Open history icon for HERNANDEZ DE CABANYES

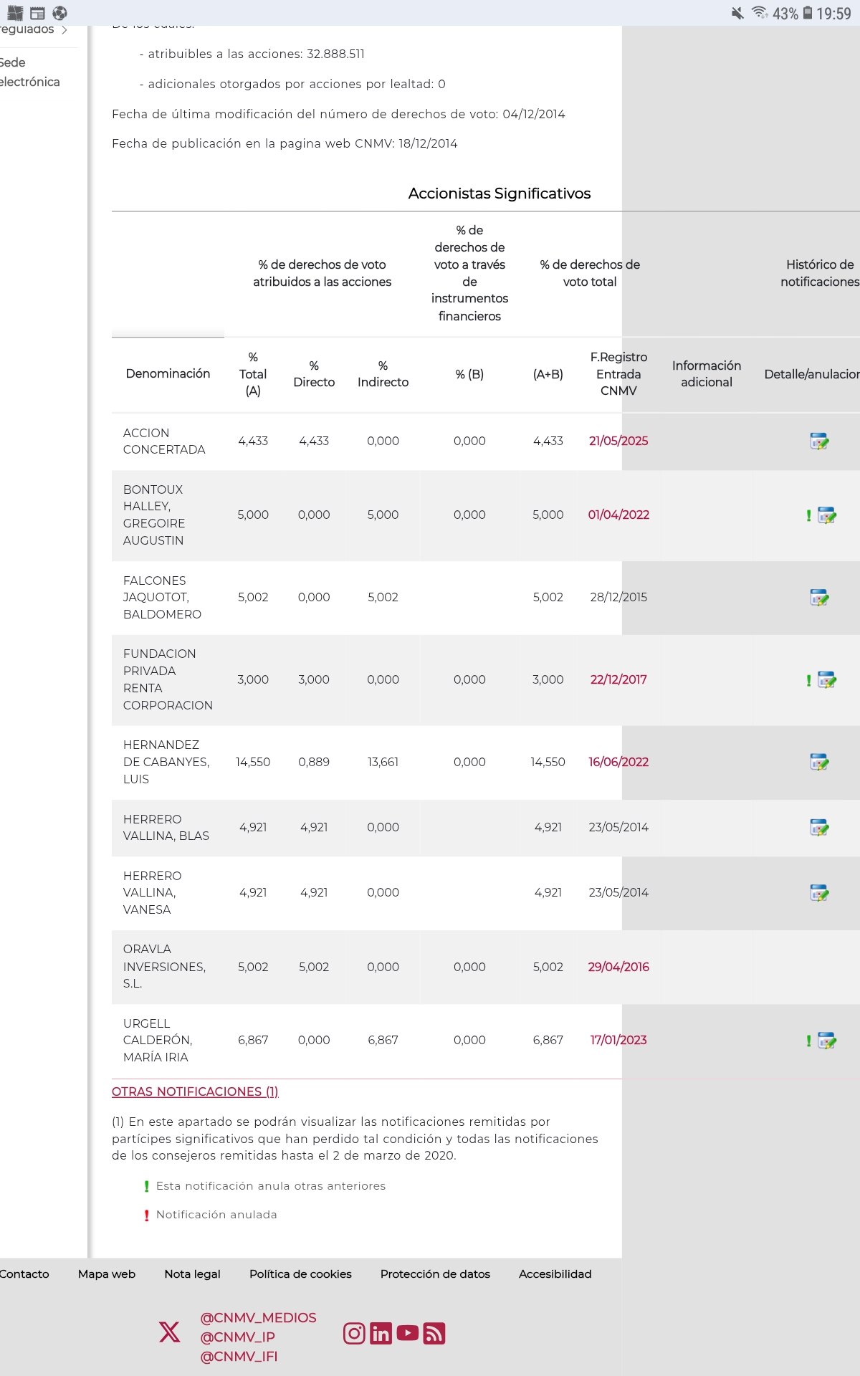(x=819, y=763)
